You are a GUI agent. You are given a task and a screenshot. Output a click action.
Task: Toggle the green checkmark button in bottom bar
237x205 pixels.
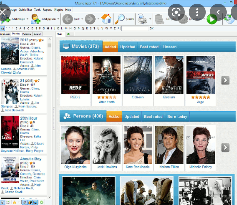pos(42,202)
